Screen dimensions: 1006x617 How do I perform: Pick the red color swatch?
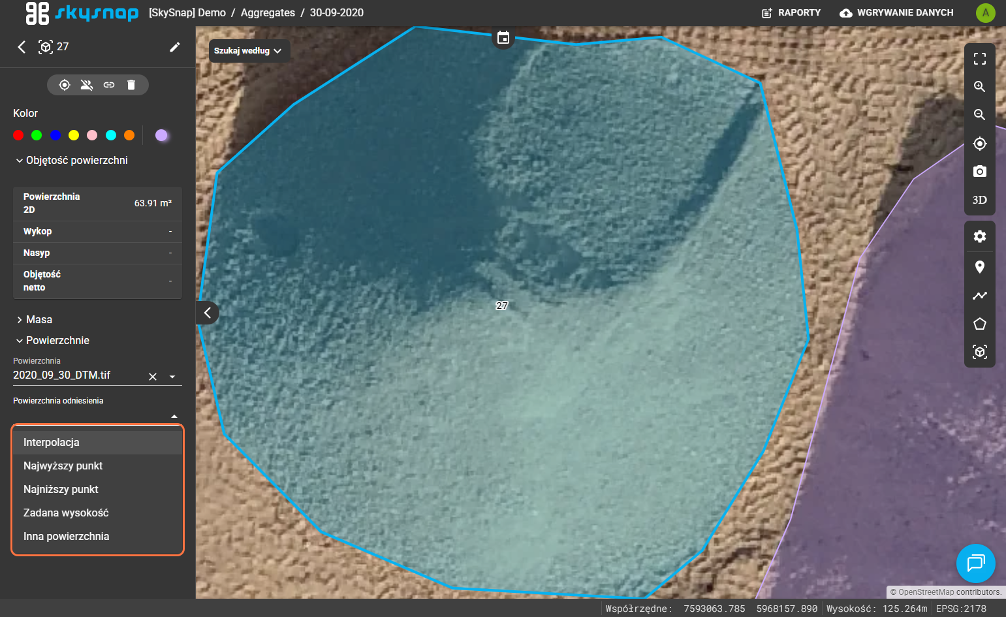pyautogui.click(x=18, y=135)
